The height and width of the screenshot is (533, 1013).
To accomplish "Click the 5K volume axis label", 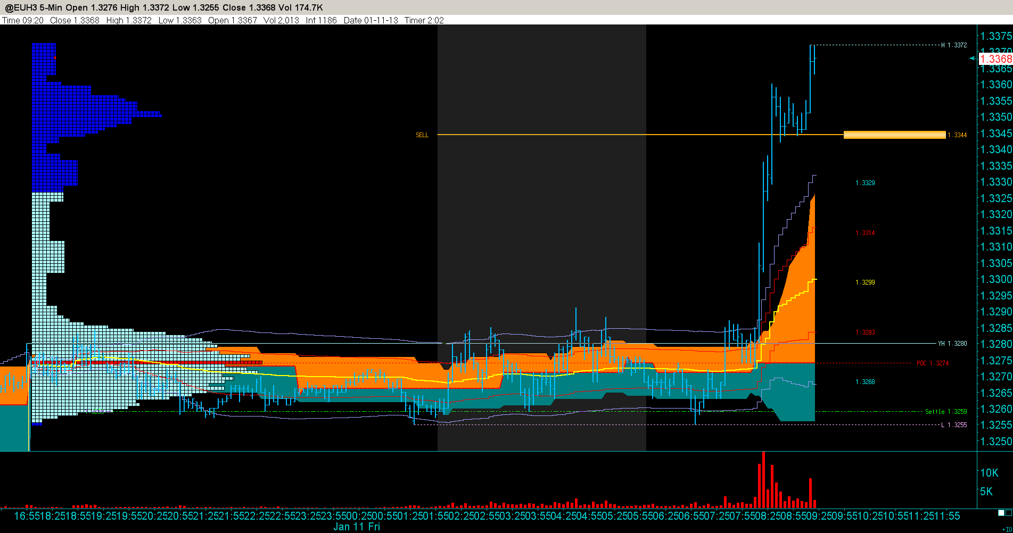I will [x=986, y=492].
